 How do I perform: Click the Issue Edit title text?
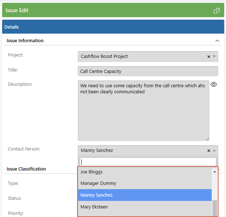(x=17, y=10)
